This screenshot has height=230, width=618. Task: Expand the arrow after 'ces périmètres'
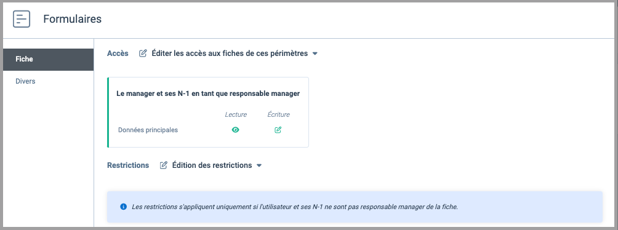(315, 54)
